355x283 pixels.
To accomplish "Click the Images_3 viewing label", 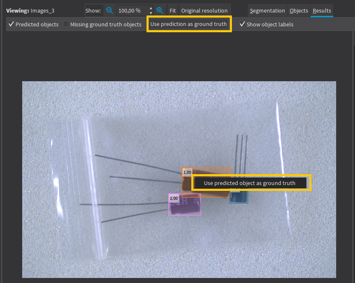I will [42, 10].
